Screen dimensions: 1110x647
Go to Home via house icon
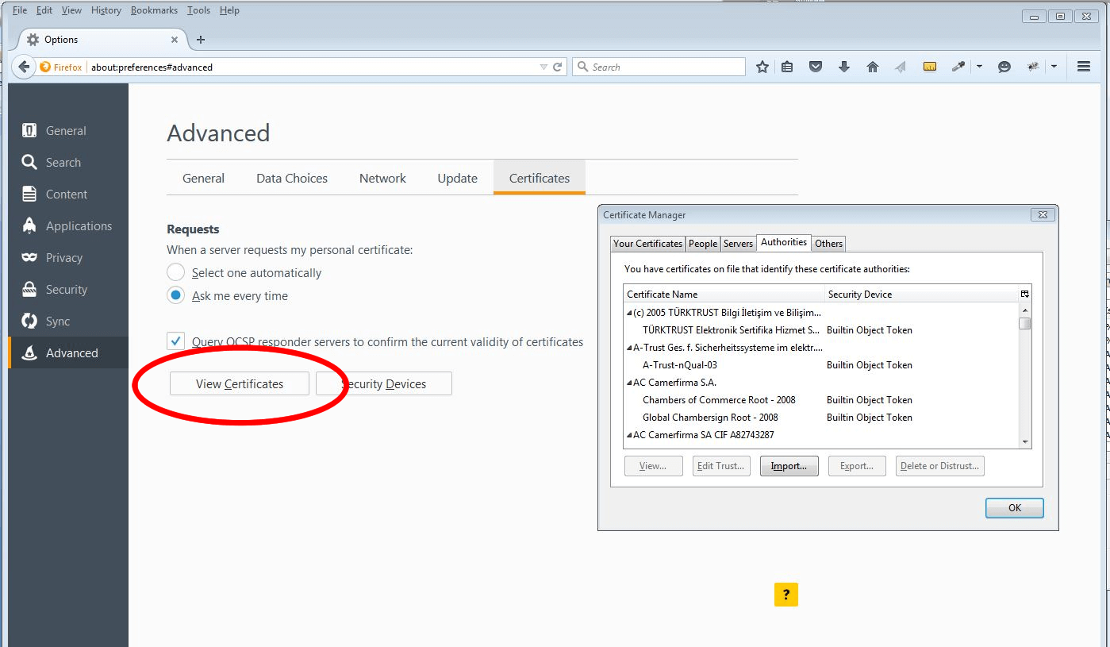pos(873,67)
